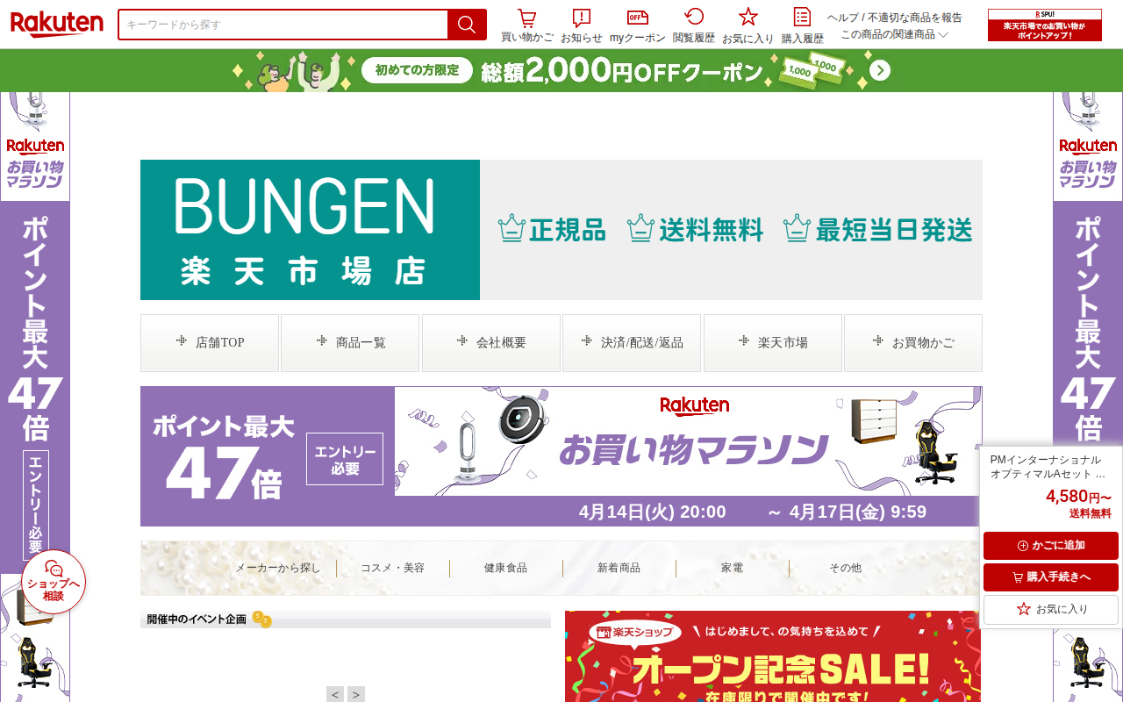Screen dimensions: 1123x702
Task: Click the next arrow of the event carousel
Action: point(356,695)
